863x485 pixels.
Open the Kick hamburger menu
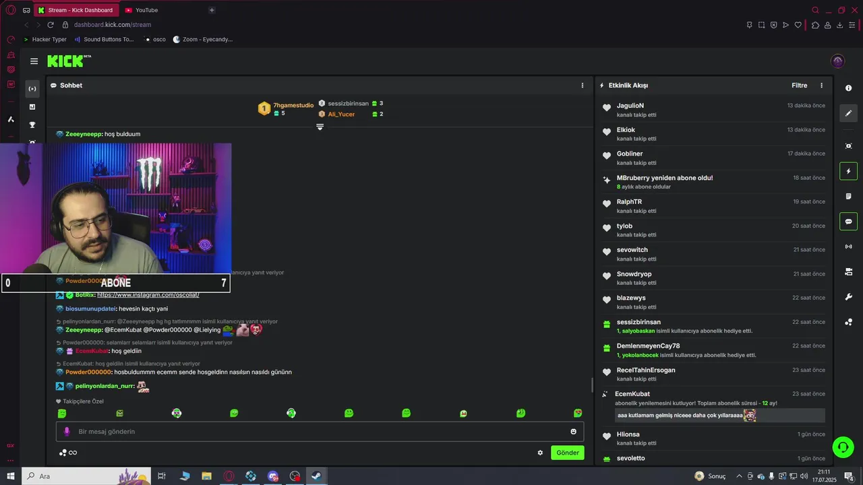(34, 61)
